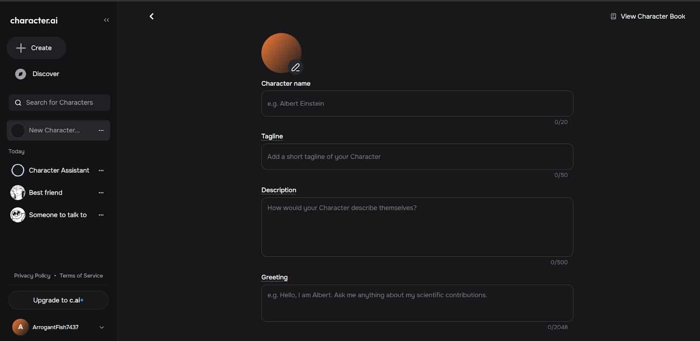Image resolution: width=700 pixels, height=341 pixels.
Task: Click the ArrogantFish7437 username
Action: point(56,327)
